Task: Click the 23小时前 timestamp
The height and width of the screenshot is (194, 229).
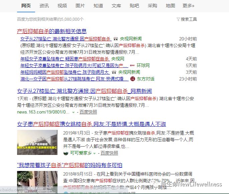Action: tap(188, 79)
